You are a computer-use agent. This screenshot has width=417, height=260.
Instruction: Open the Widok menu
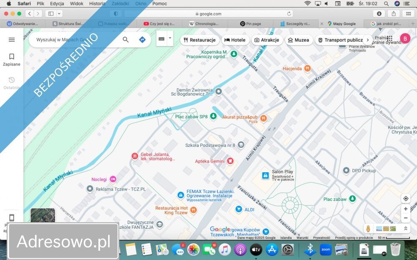[x=77, y=3]
